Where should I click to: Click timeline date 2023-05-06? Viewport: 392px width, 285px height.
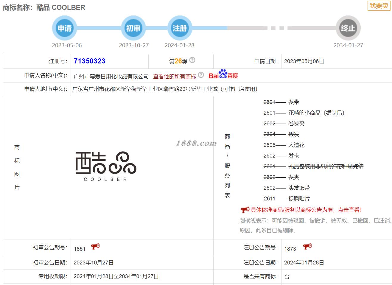67,45
